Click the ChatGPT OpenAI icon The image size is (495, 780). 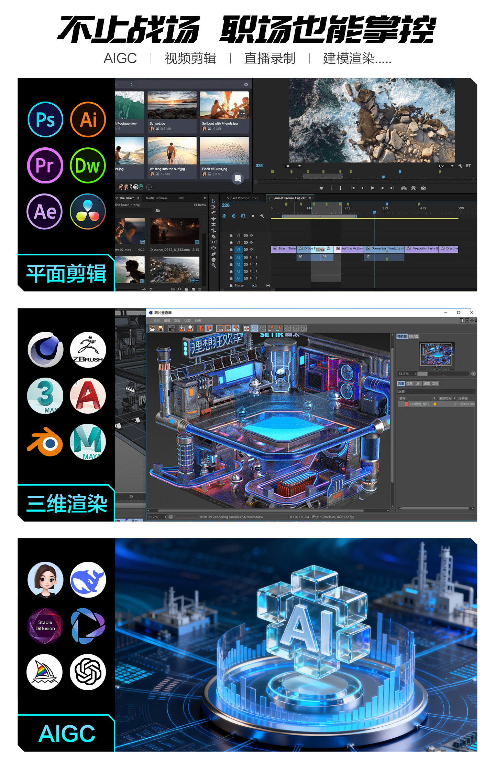[x=88, y=672]
